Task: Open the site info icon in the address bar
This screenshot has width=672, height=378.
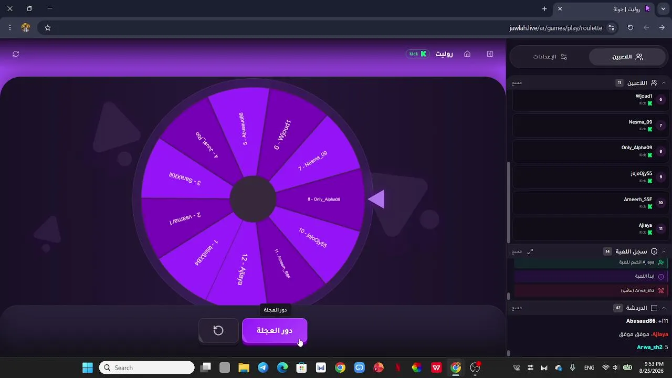Action: (611, 28)
